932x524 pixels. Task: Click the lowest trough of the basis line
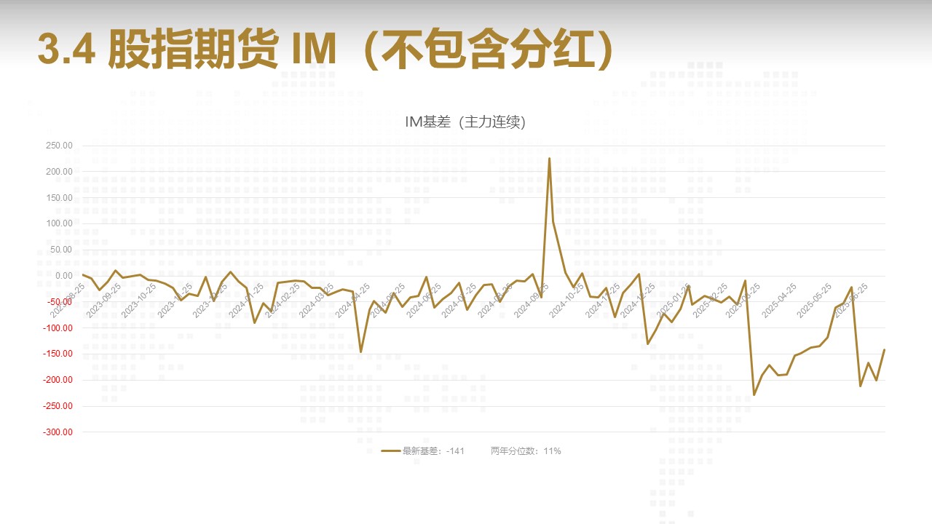tap(754, 394)
